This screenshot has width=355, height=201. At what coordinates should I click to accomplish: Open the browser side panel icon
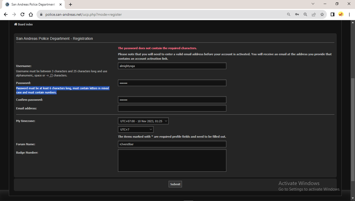coord(333,14)
